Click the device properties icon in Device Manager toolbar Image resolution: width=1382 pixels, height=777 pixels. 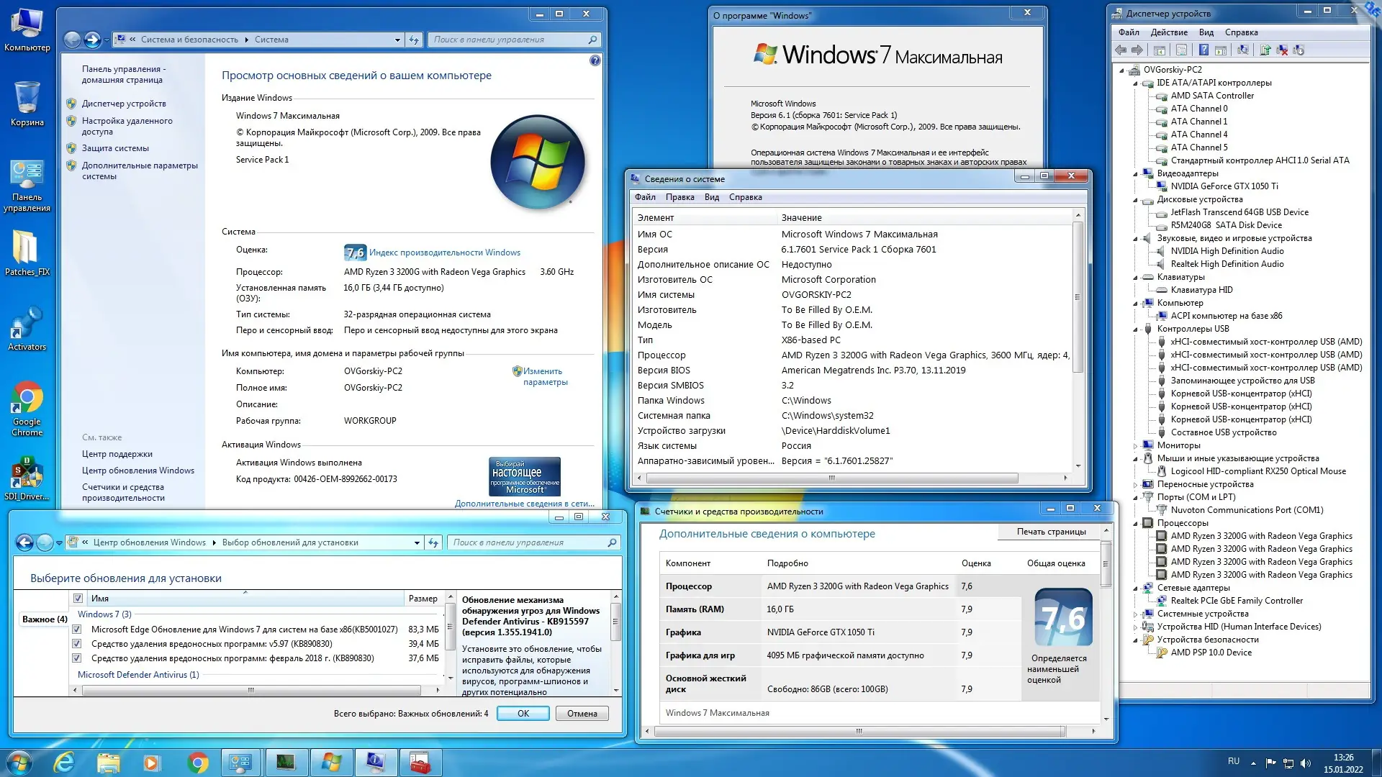[1180, 50]
